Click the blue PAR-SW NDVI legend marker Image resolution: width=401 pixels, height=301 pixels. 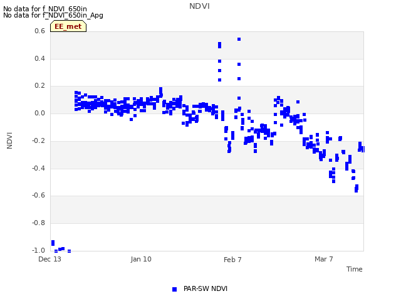[174, 289]
